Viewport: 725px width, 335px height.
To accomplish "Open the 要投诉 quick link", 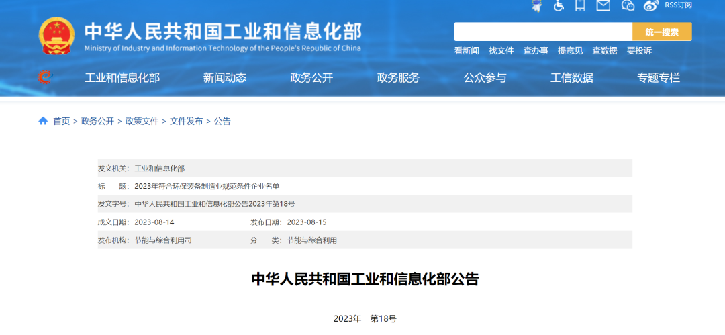I will point(640,51).
